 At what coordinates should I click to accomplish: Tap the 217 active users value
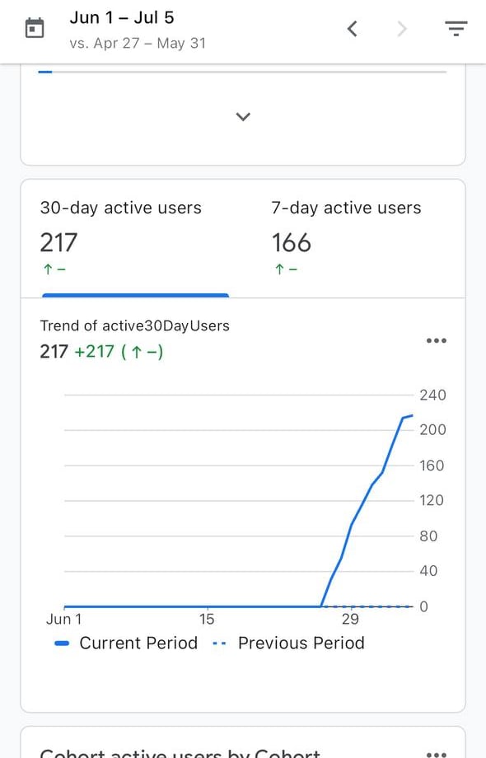coord(58,242)
